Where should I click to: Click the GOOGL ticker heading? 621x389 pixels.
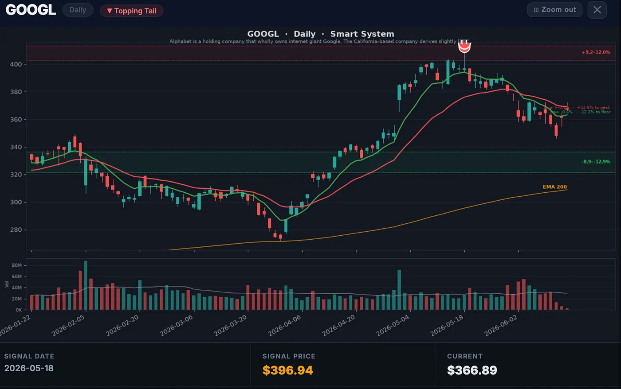31,10
